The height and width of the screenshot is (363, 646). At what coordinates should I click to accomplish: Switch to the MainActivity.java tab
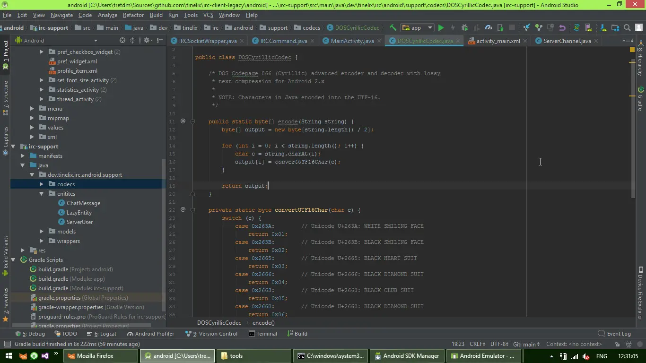(x=352, y=41)
